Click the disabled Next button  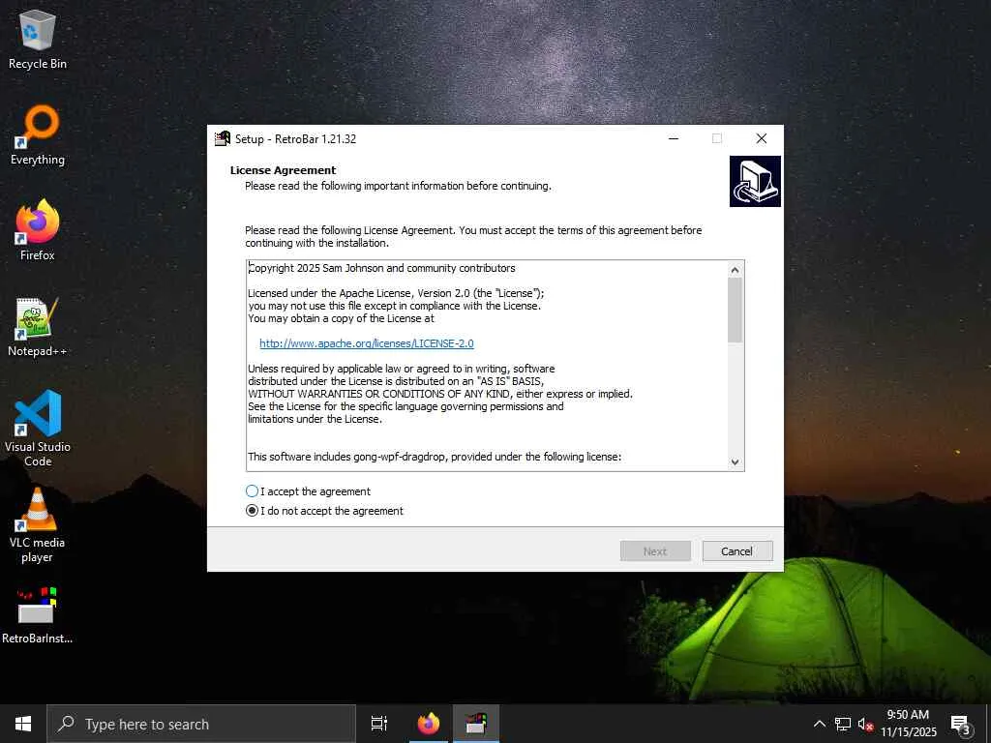coord(655,550)
